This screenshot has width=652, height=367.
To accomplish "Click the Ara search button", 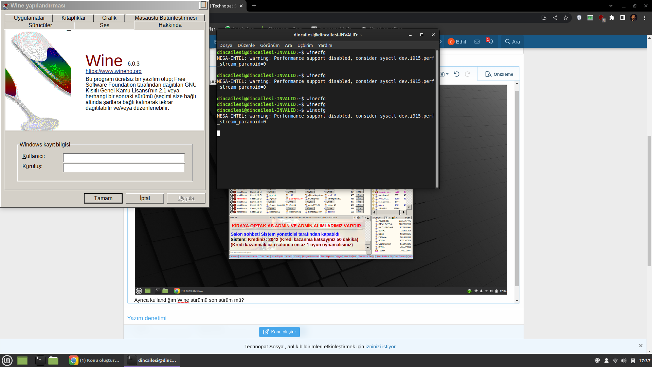I will (512, 42).
